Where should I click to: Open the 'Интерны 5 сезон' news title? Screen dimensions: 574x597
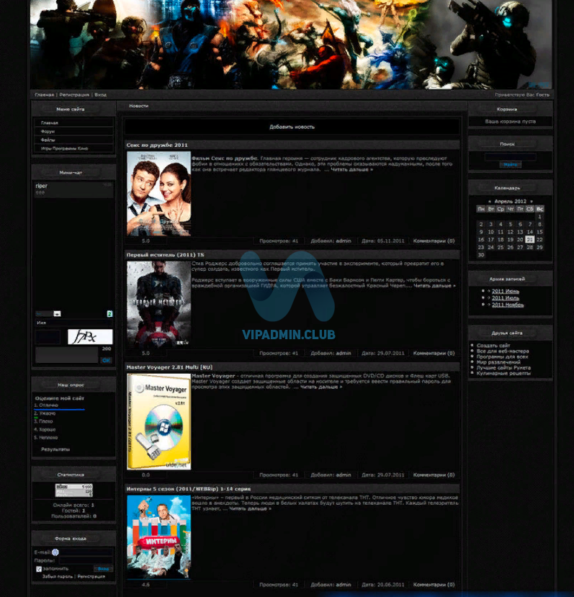(189, 489)
